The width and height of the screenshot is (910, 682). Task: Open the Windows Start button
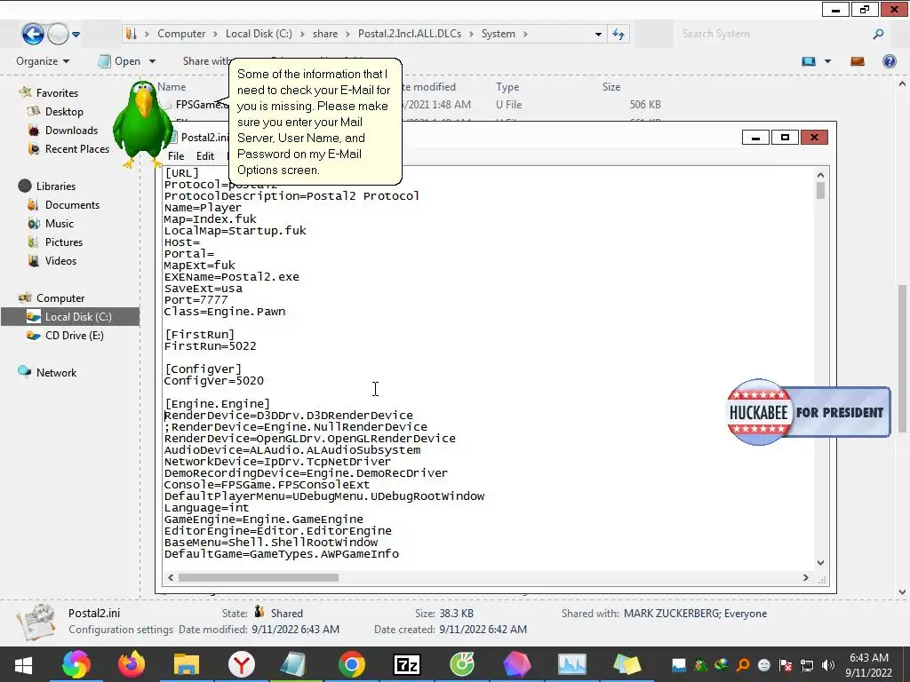coord(23,664)
